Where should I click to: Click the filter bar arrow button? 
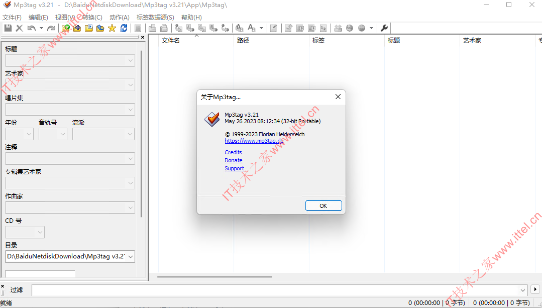pyautogui.click(x=535, y=289)
